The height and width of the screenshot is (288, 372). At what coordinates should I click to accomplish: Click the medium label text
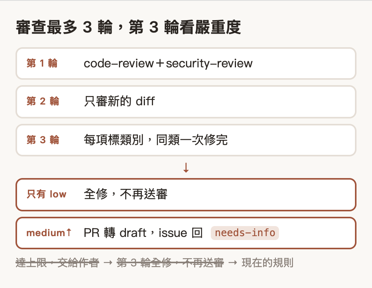[x=46, y=233]
